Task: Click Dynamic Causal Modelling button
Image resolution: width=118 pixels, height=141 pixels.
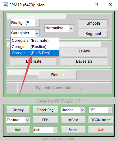Action: coord(59,88)
